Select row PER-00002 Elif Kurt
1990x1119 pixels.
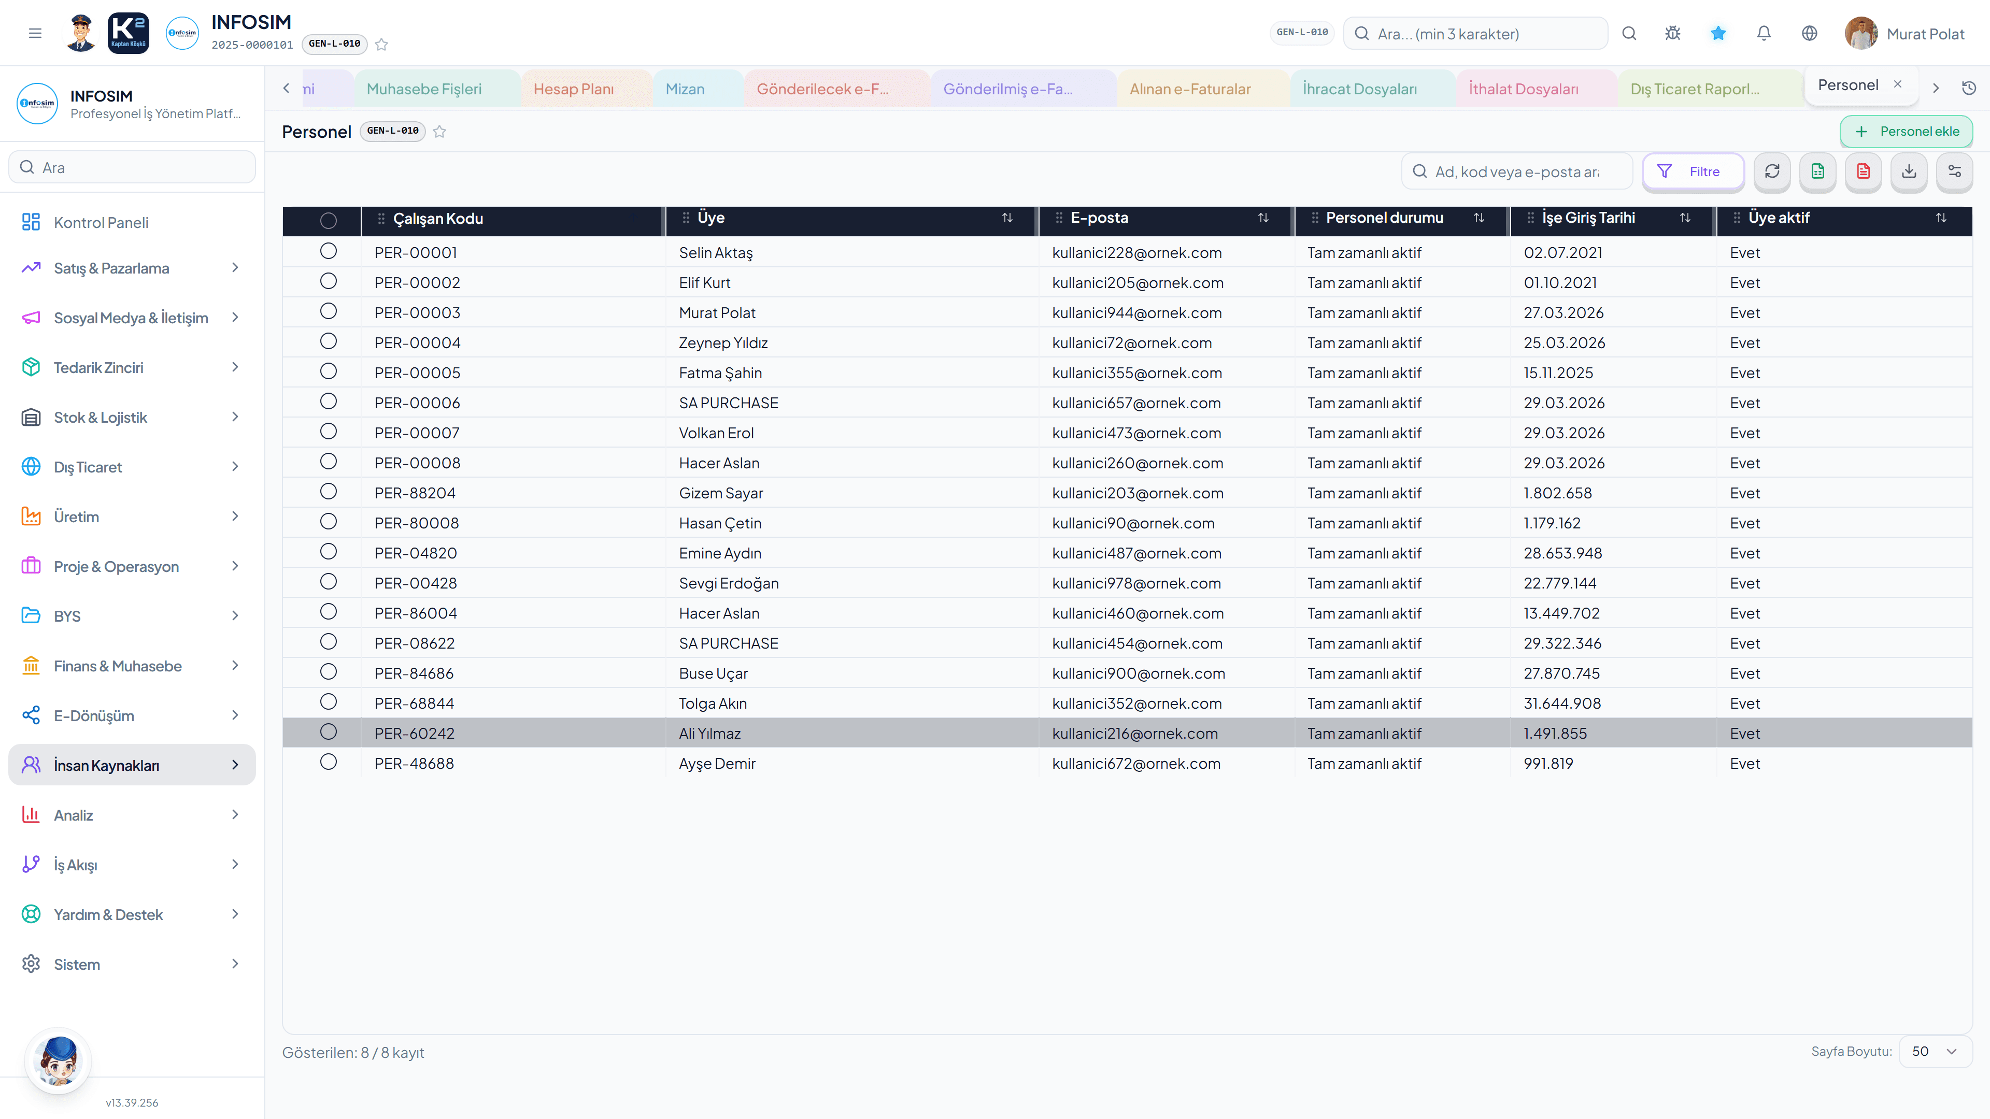tap(329, 281)
